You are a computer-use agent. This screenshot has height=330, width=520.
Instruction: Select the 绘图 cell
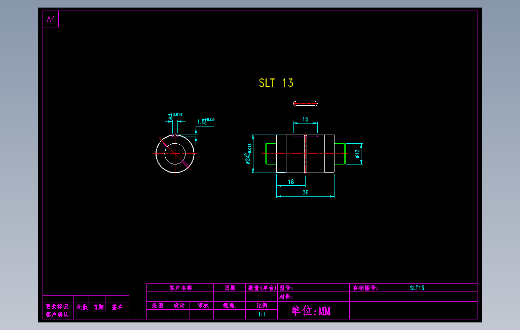tap(158, 306)
